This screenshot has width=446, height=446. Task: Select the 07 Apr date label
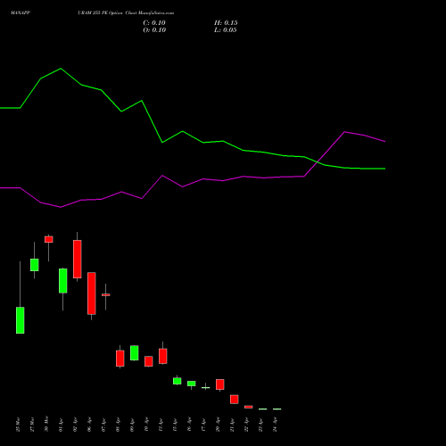coord(104,425)
